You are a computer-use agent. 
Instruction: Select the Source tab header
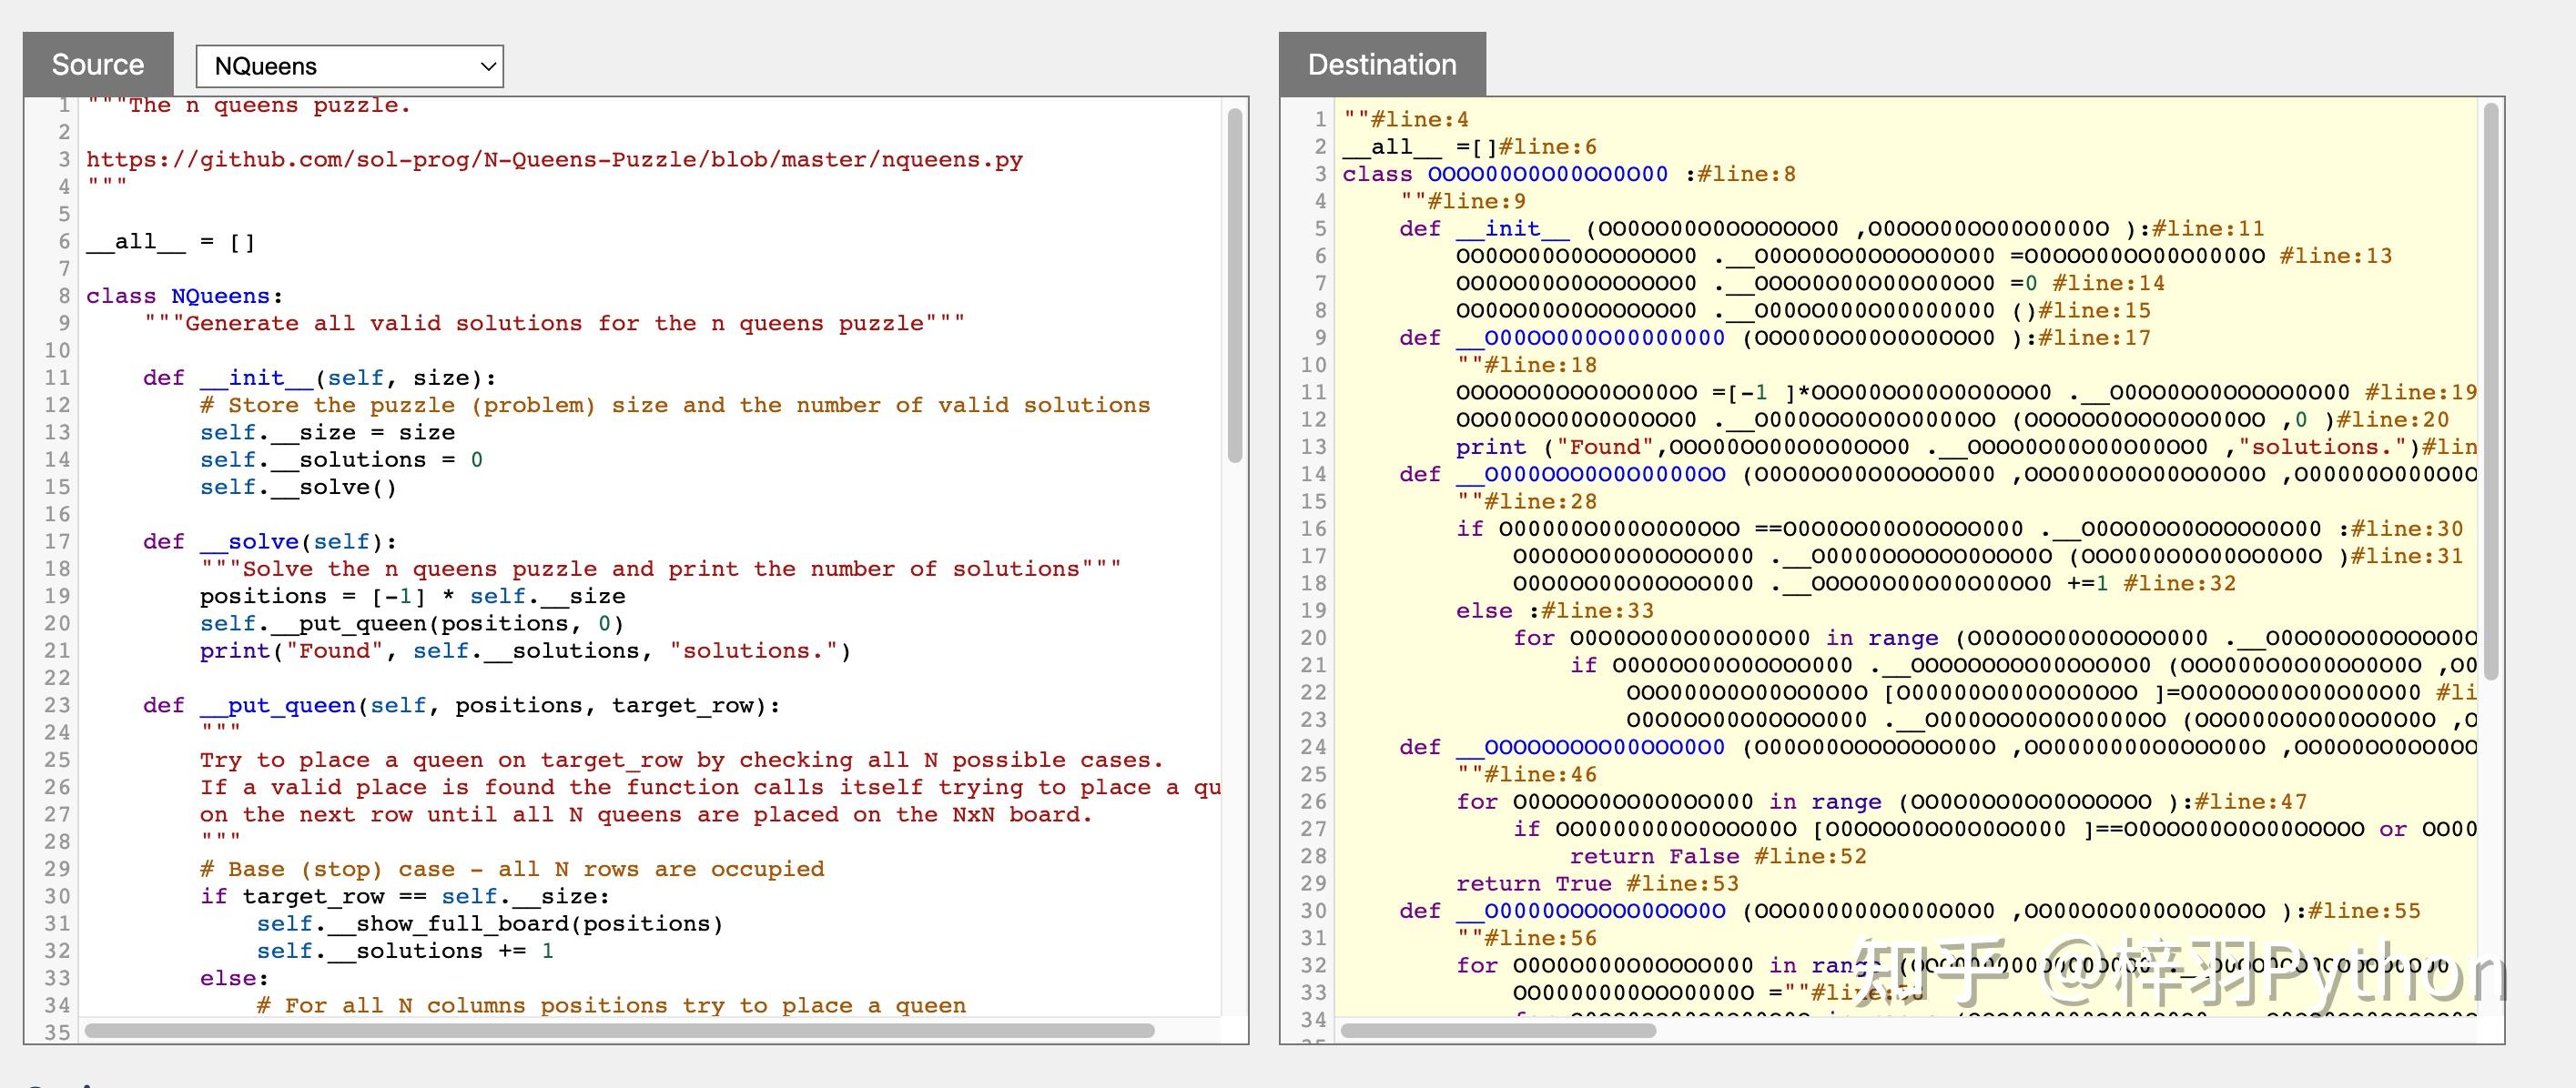click(98, 65)
